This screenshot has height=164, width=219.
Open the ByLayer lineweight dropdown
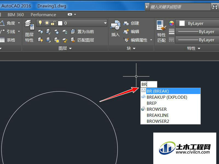[197, 32]
